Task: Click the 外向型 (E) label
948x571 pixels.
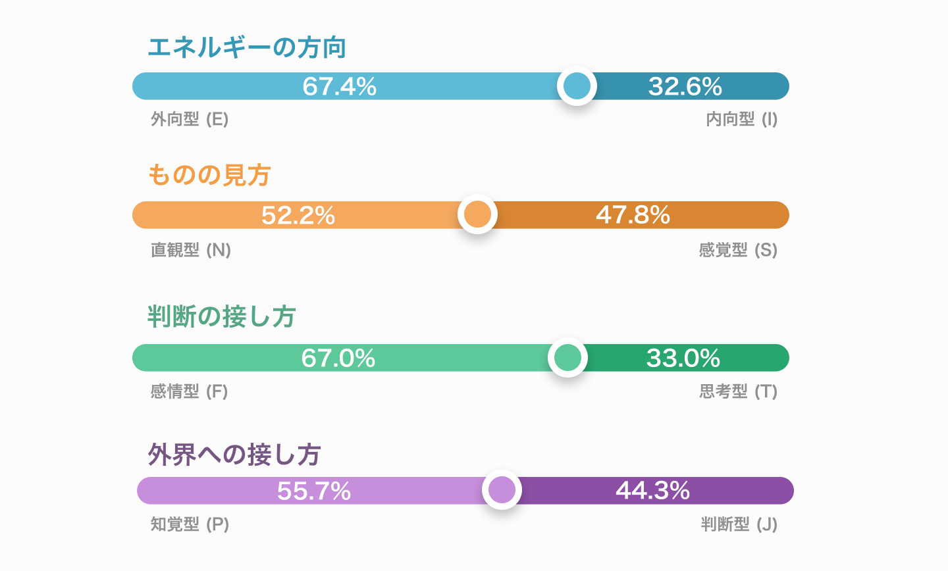Action: tap(190, 119)
